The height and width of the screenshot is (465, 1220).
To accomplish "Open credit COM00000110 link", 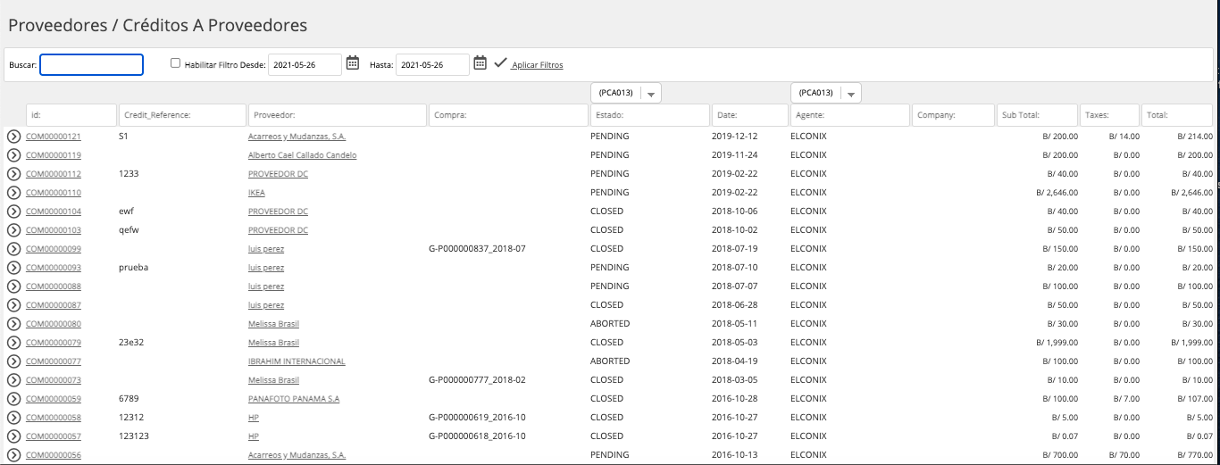I will tap(54, 193).
